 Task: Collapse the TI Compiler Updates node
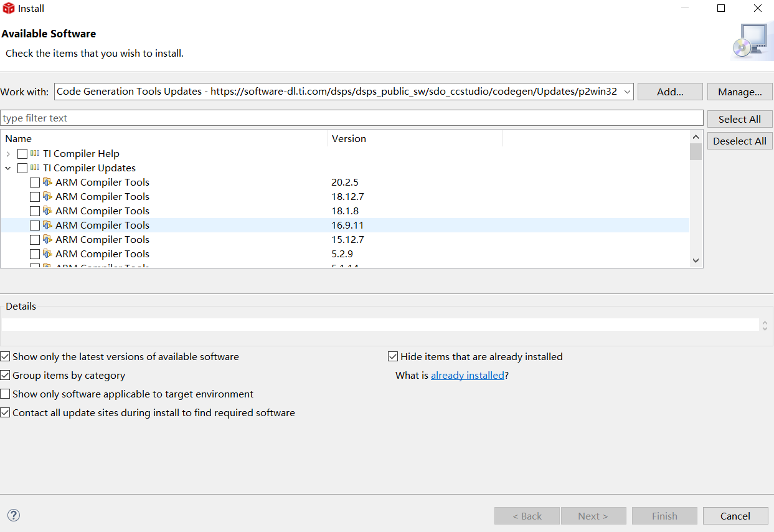point(8,168)
